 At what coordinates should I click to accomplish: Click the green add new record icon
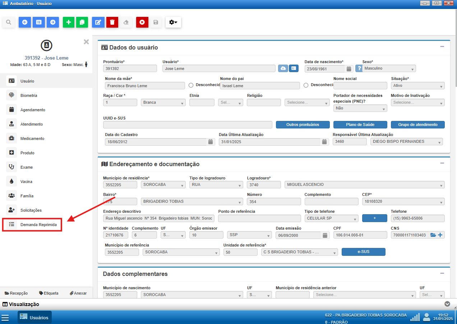[x=69, y=22]
